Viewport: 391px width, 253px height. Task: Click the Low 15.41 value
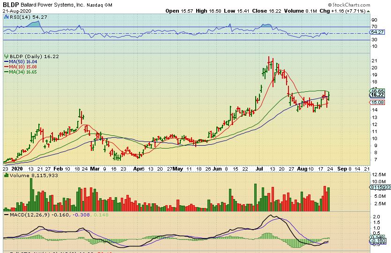pyautogui.click(x=236, y=11)
